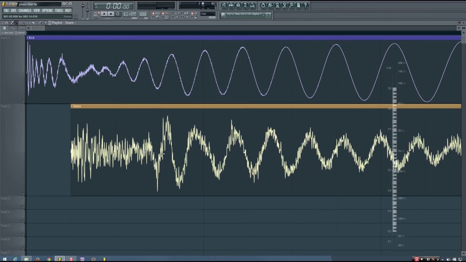Click the Undo history round-arrow icon
The image size is (466, 262).
[263, 5]
